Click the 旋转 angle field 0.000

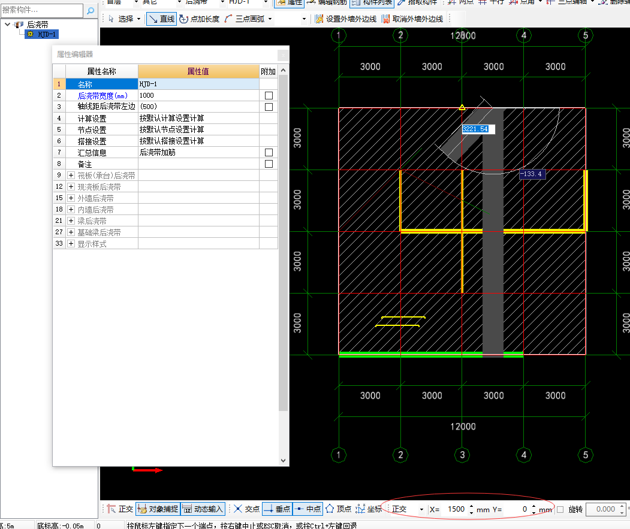602,509
